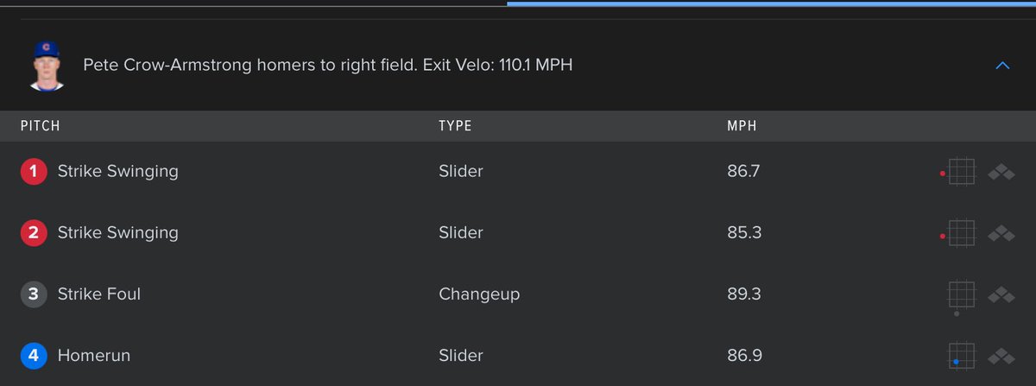Screen dimensions: 1036x386
Task: Select red pitch number 1 badge
Action: [x=34, y=172]
